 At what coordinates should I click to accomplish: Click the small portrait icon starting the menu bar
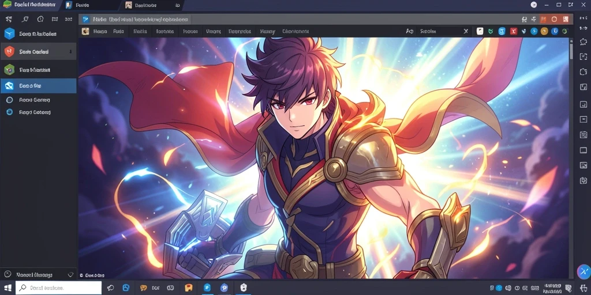point(85,32)
